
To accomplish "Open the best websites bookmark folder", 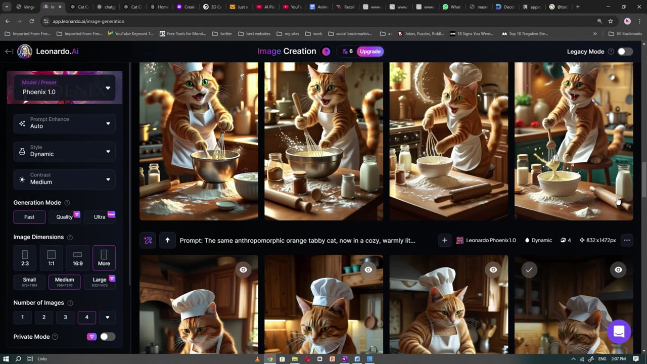I will tap(254, 33).
